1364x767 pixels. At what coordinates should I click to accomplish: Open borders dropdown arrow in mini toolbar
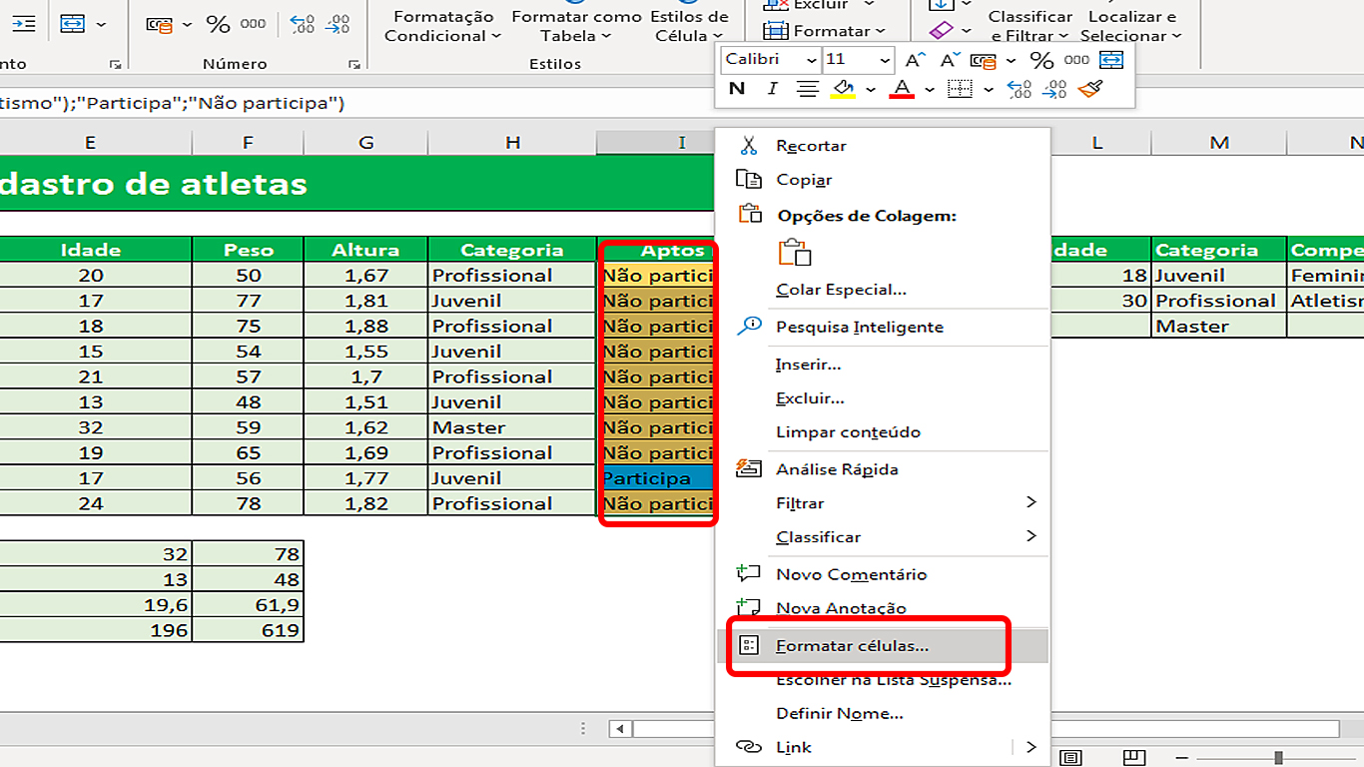point(988,89)
